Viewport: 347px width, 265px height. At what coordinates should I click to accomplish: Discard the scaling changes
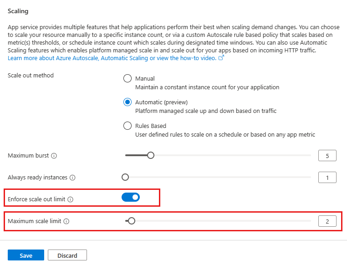point(67,255)
